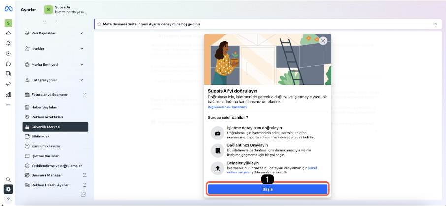Screen dimensions: 446x206
Task: Open help via the question mark icon
Action: (x=8, y=199)
